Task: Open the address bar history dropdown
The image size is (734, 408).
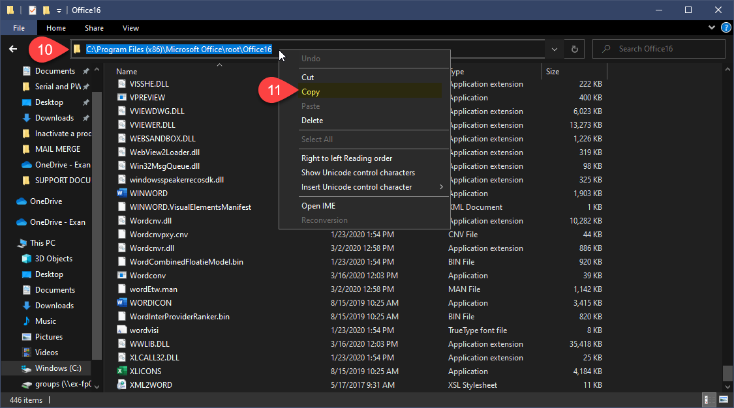Action: (554, 49)
